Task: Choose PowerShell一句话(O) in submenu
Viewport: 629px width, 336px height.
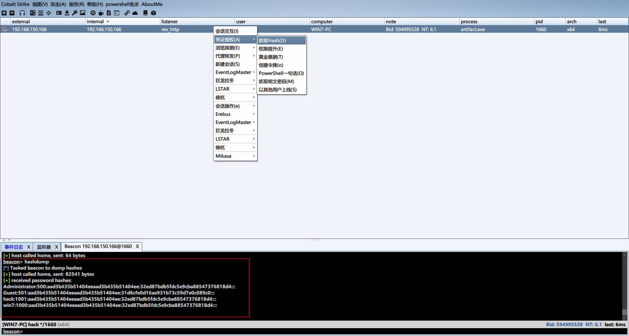Action: (281, 73)
